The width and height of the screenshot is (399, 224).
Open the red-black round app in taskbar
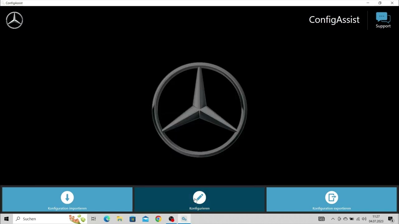point(171,219)
